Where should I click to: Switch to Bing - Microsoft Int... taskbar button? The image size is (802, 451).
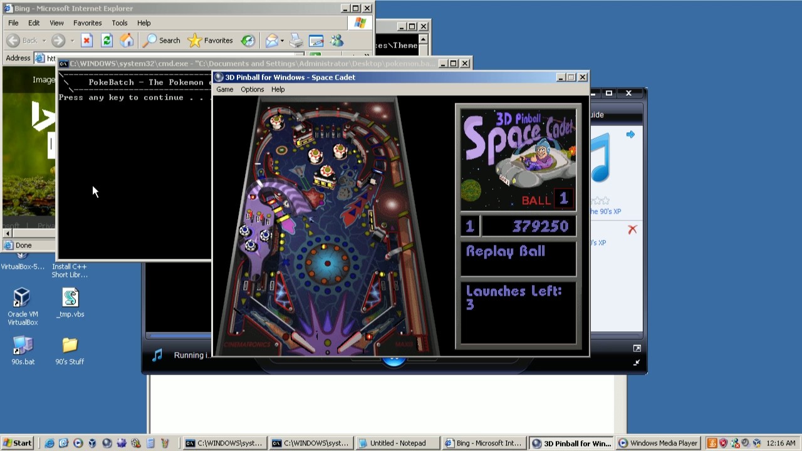[x=484, y=443]
